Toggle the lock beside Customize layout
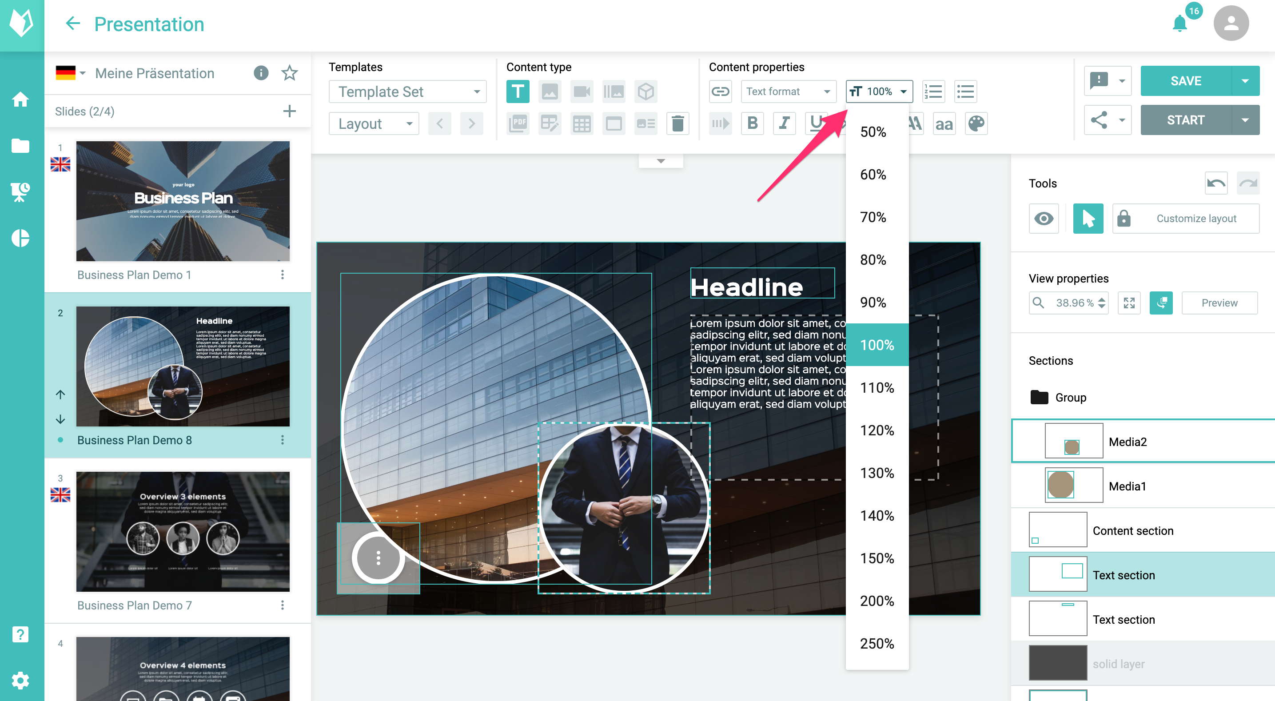This screenshot has width=1275, height=701. click(1124, 218)
